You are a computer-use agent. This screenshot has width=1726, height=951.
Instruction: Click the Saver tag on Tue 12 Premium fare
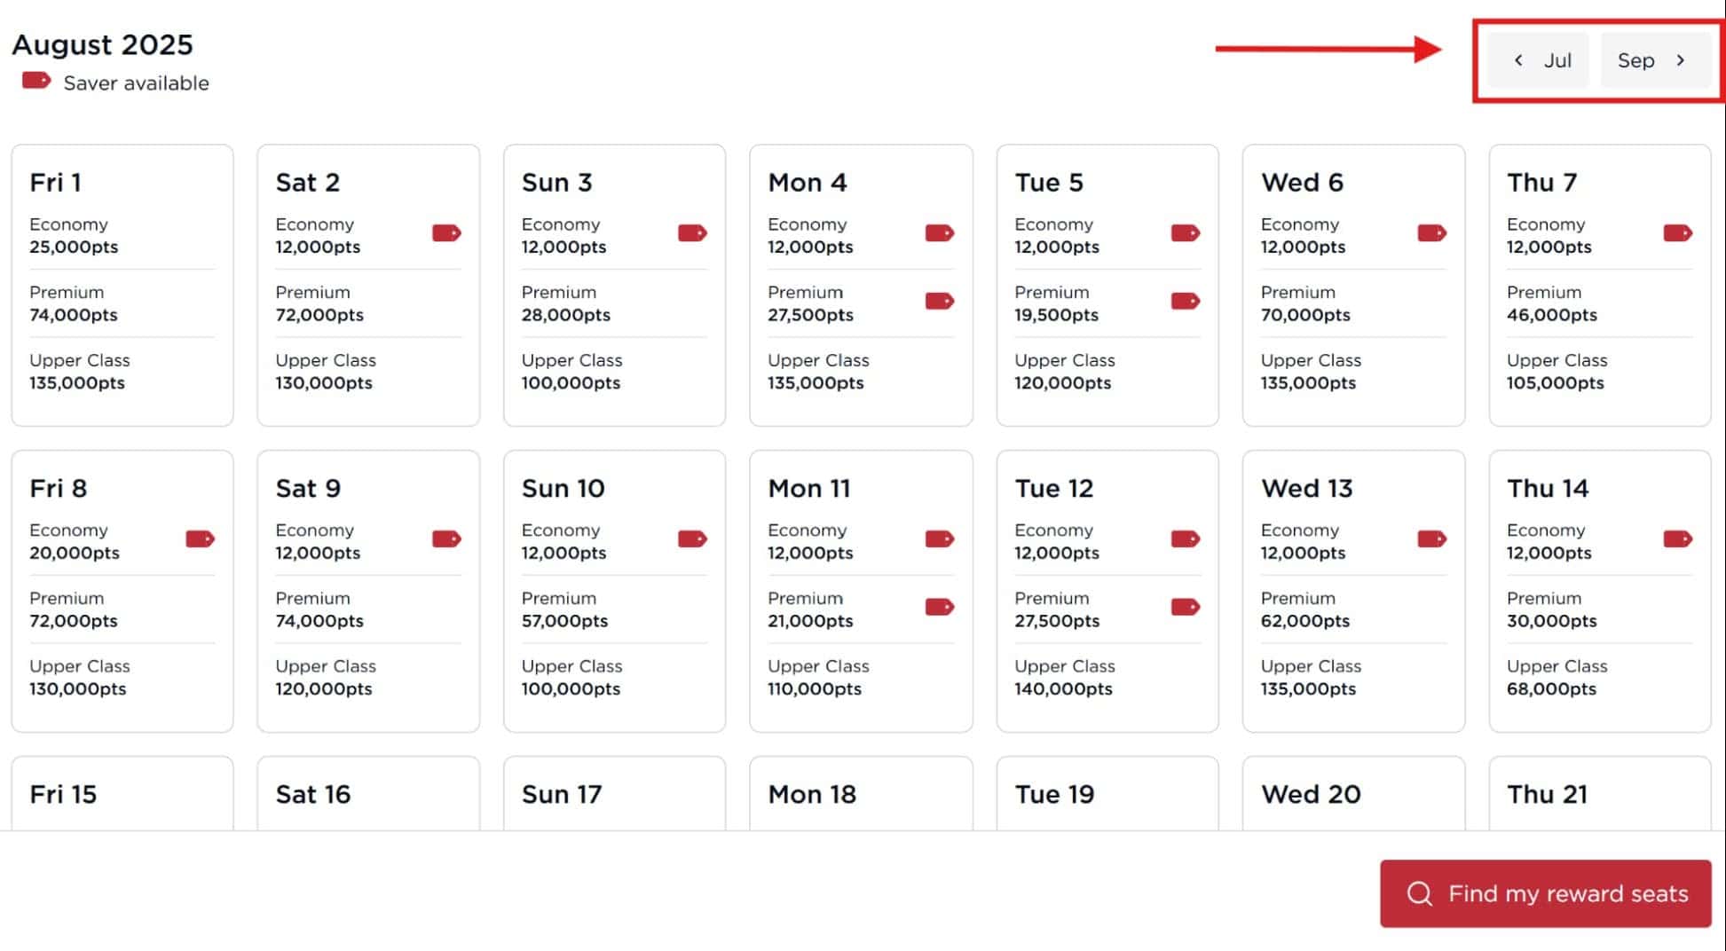pos(1186,607)
